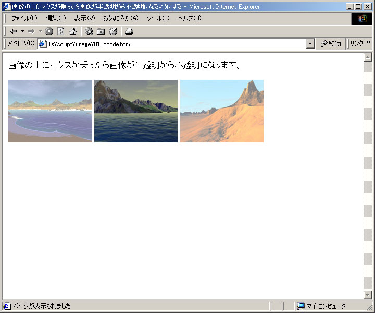Click the scrollbar up arrow
The image size is (375, 313).
click(x=367, y=57)
